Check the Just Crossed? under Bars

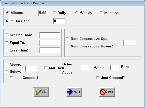point(98,78)
